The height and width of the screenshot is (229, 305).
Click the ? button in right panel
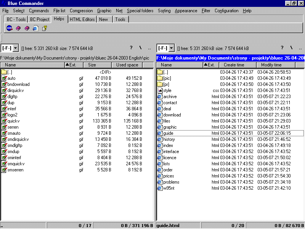pyautogui.click(x=282, y=48)
